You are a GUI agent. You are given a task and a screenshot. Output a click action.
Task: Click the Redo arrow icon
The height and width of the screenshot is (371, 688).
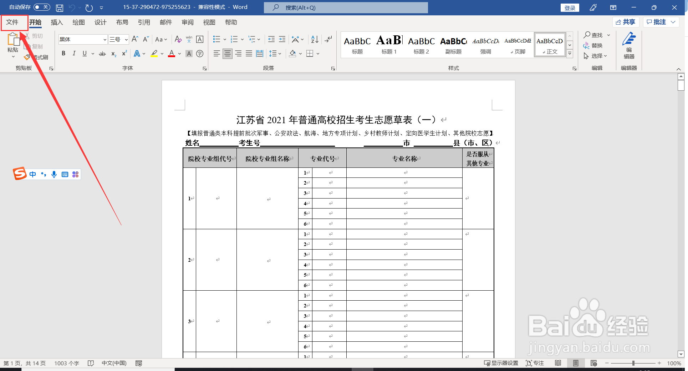click(x=89, y=7)
